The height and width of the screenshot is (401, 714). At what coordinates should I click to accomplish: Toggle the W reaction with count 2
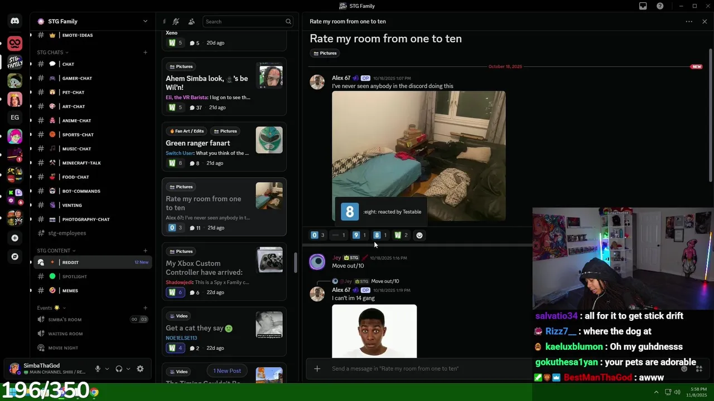(x=402, y=235)
